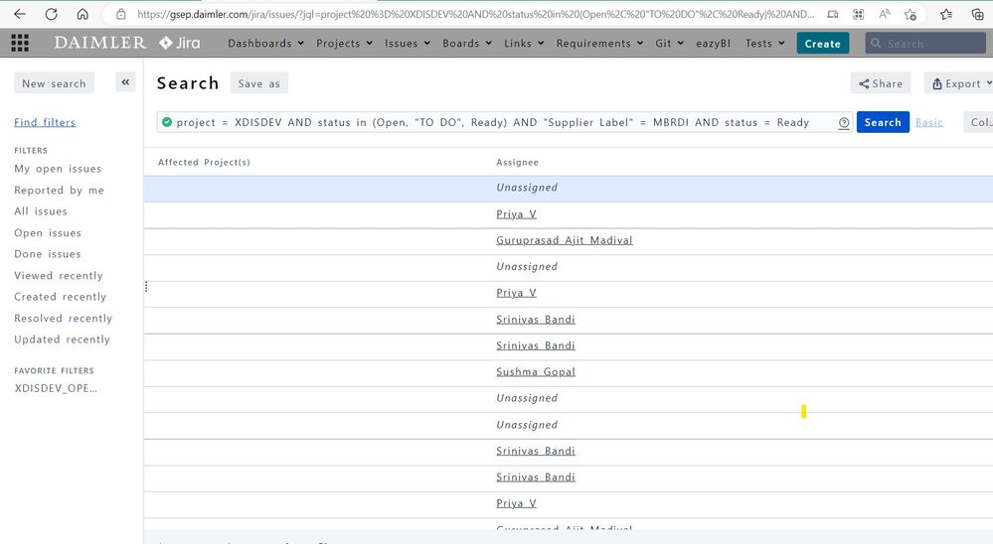Select the Reported by me filter

pos(59,190)
